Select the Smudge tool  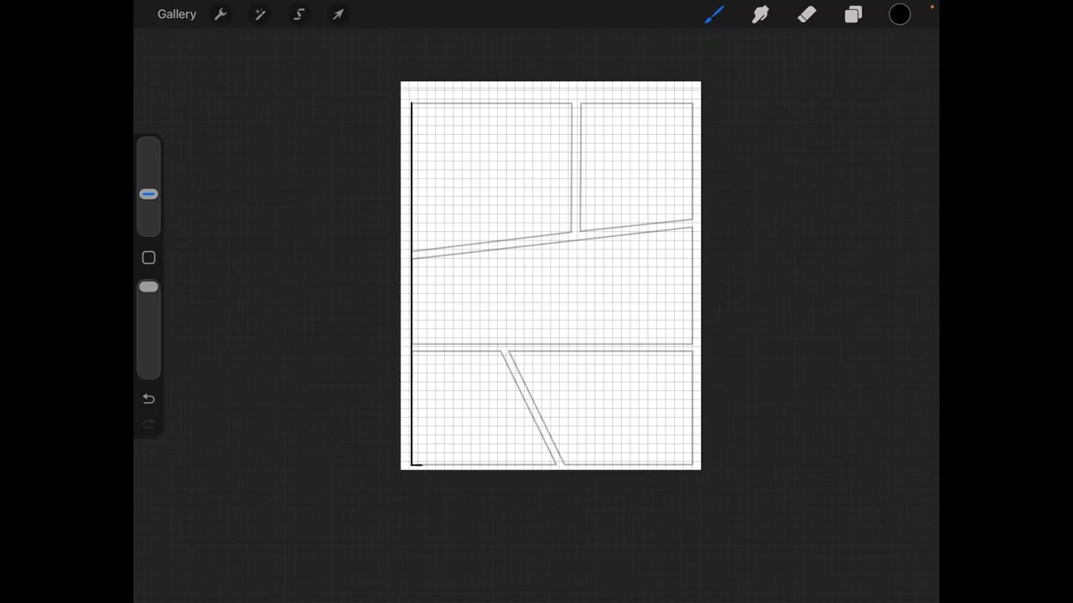coord(760,14)
